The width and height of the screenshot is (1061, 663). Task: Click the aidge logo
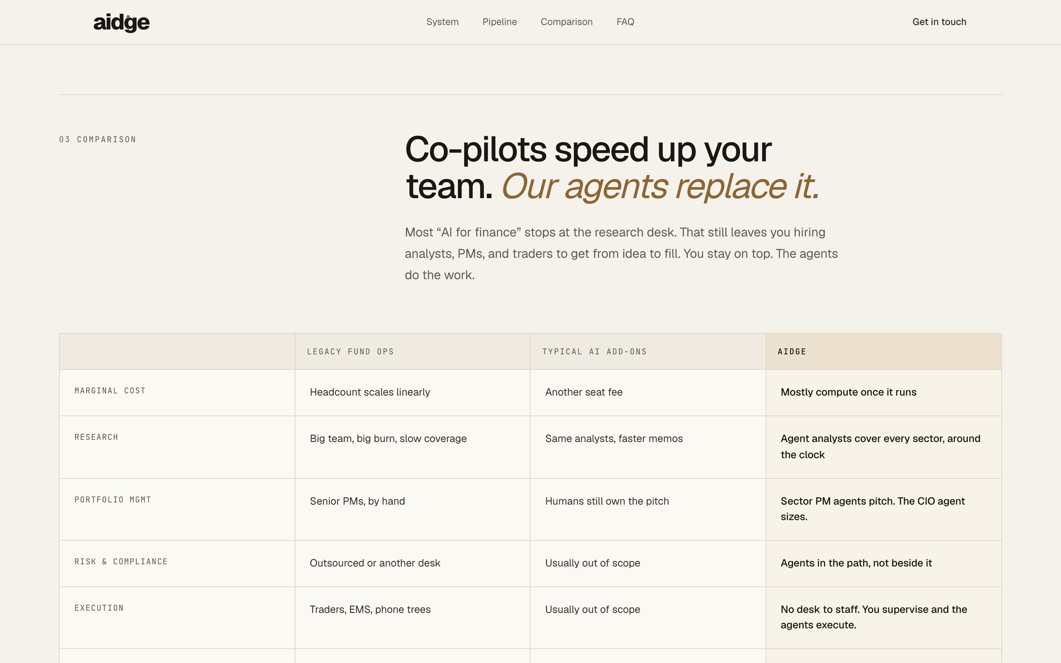[122, 22]
